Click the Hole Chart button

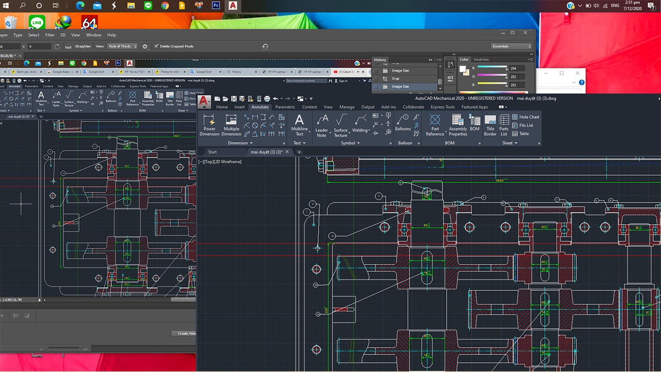point(526,117)
